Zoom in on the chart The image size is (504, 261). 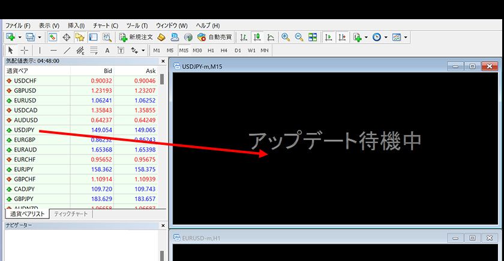(x=285, y=37)
